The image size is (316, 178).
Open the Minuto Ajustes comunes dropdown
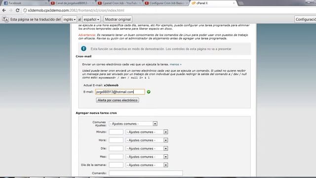147,132
